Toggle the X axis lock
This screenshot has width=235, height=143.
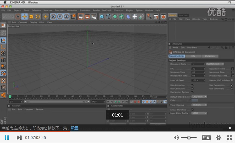pyautogui.click(x=53, y=16)
